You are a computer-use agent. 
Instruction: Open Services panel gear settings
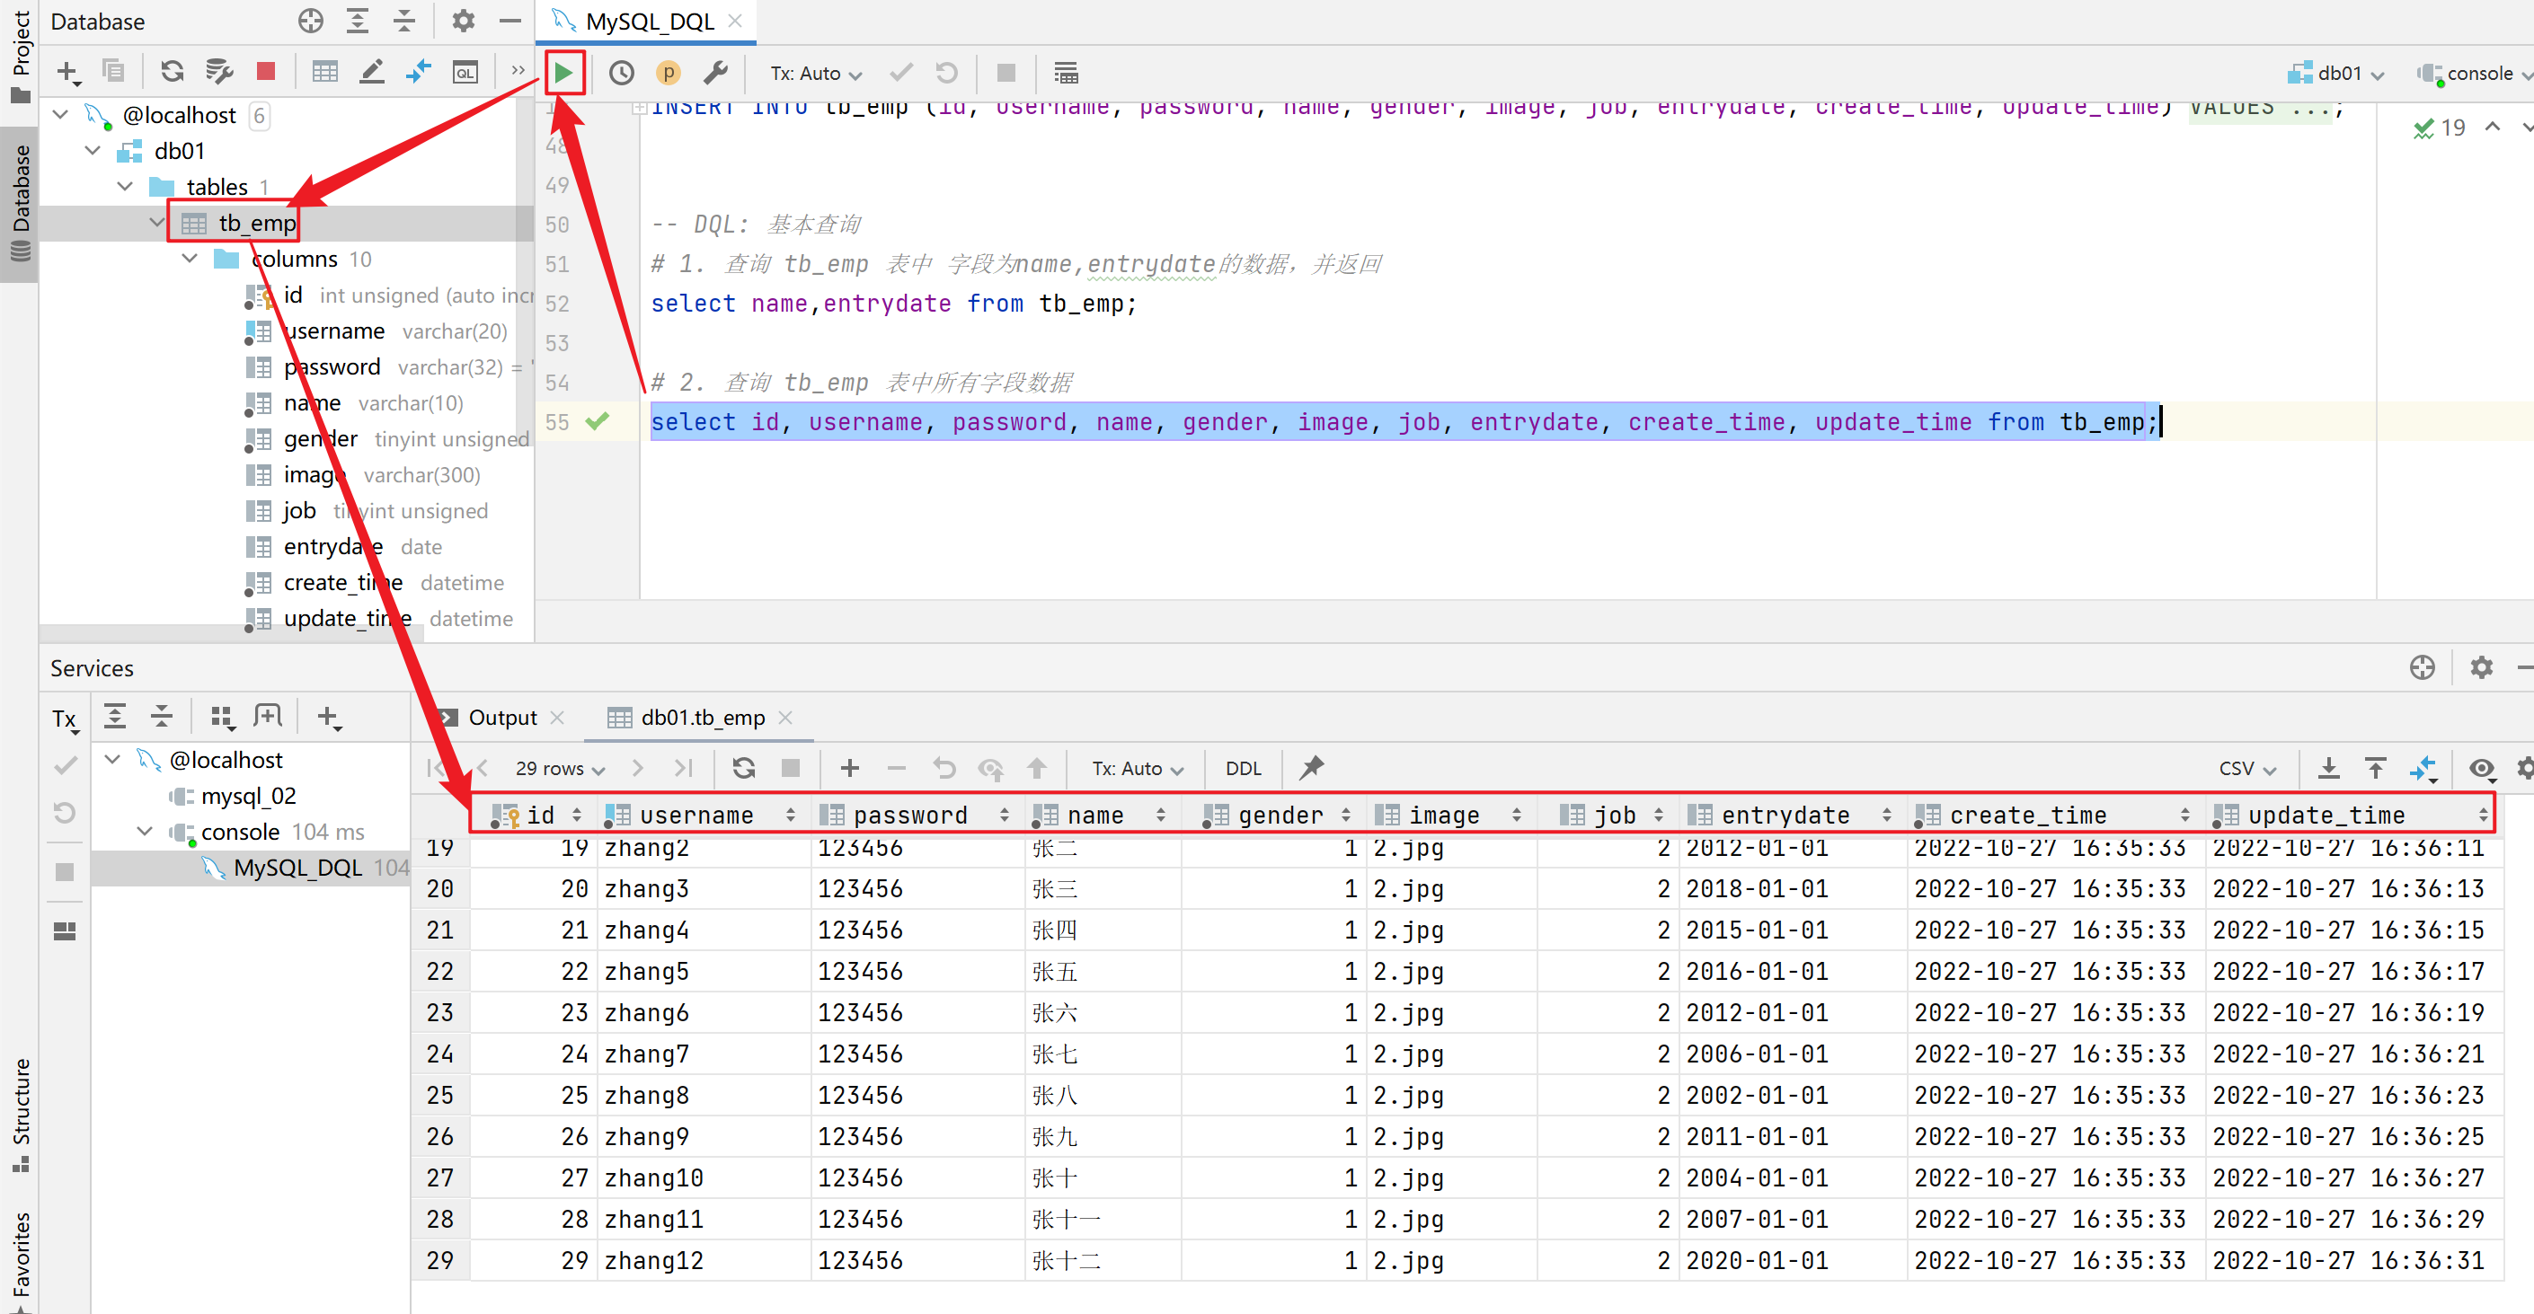point(2482,668)
